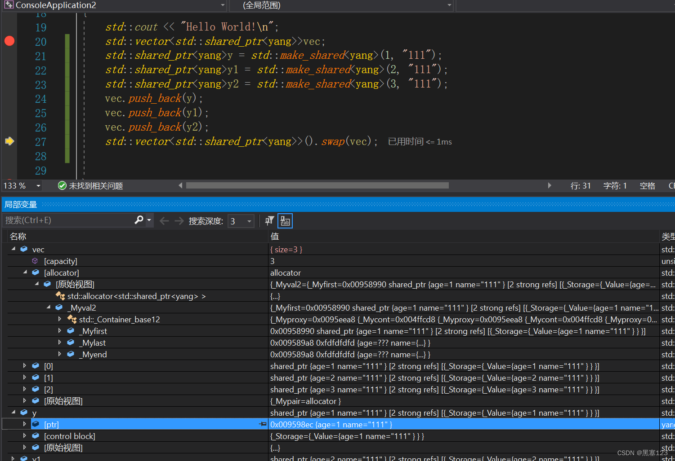Click the 名称 column header
This screenshot has height=461, width=675.
tap(18, 237)
